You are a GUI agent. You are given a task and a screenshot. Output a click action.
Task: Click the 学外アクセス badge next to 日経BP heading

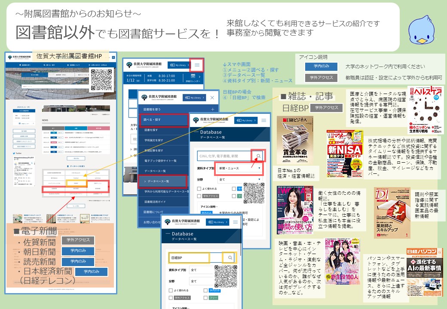(x=327, y=108)
